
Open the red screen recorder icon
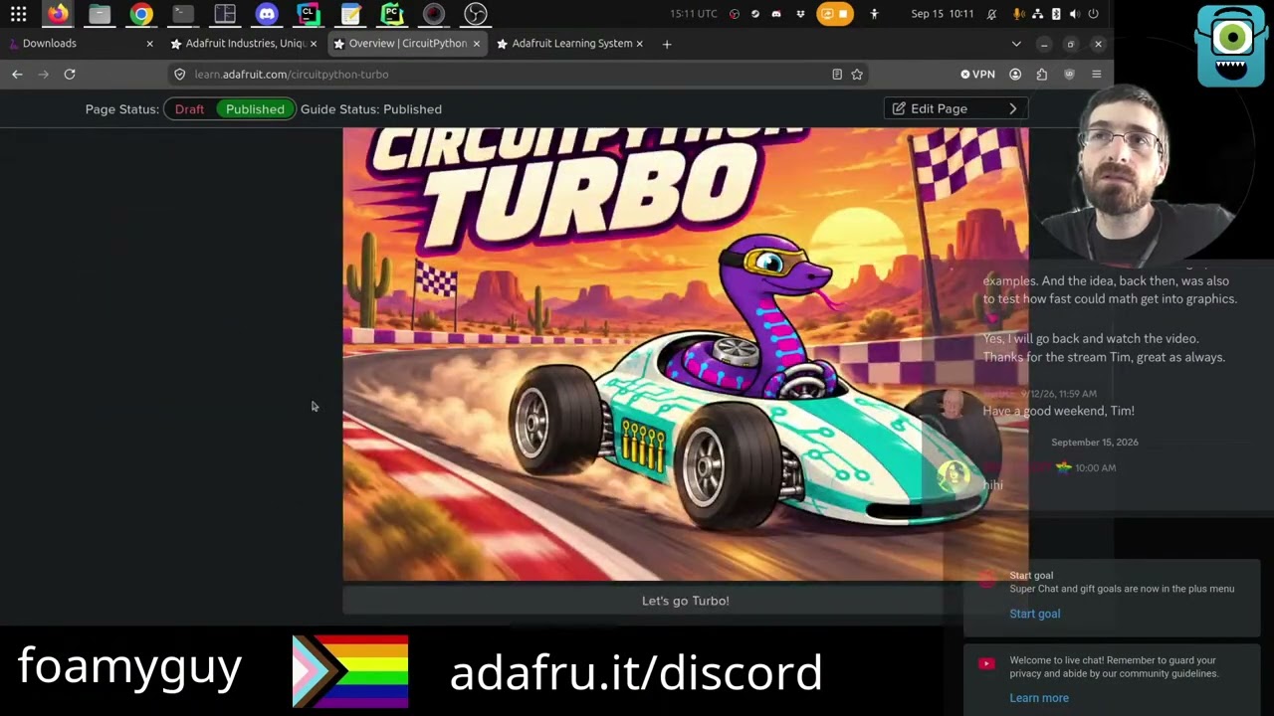tap(434, 14)
